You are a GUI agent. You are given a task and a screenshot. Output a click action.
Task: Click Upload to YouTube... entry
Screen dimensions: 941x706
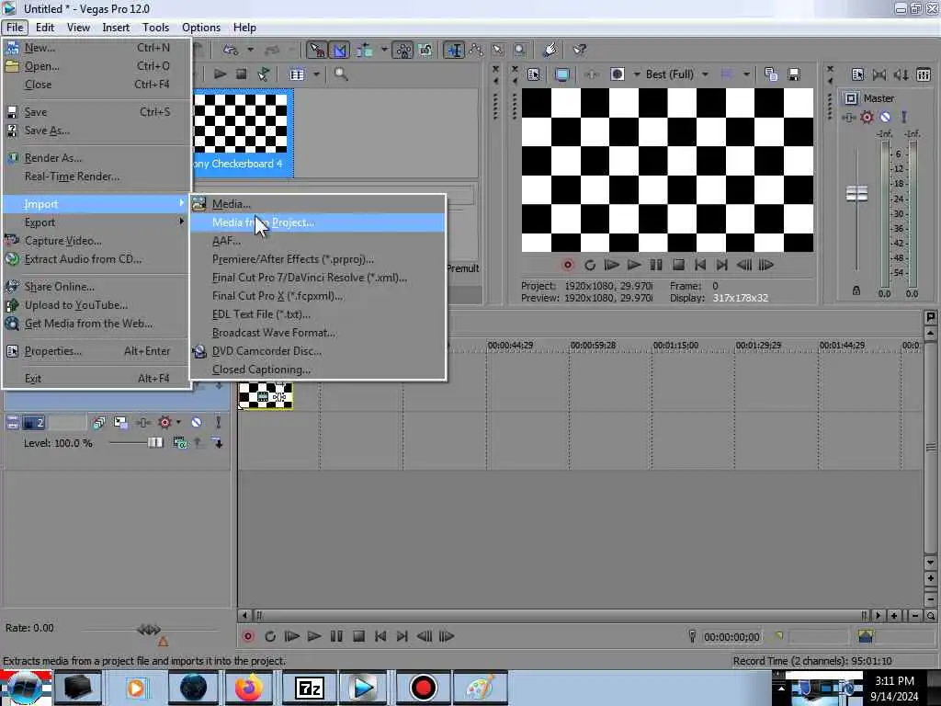[x=96, y=305]
